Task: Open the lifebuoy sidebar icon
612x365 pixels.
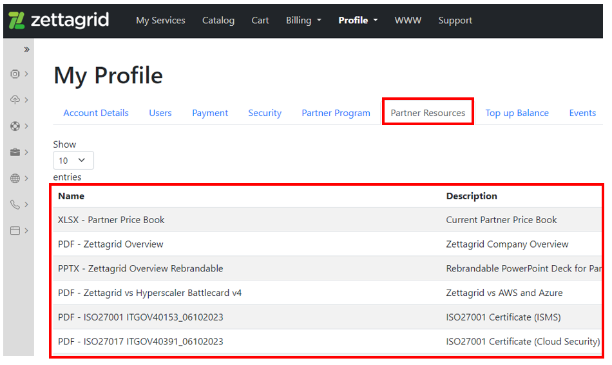Action: tap(15, 126)
